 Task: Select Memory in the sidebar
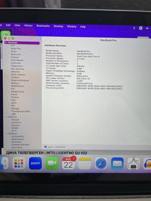[15, 83]
